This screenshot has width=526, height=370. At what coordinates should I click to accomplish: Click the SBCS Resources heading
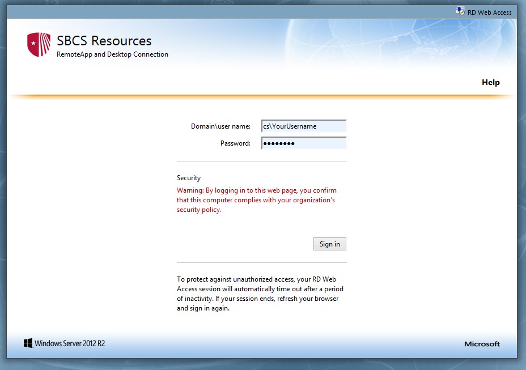(x=104, y=41)
